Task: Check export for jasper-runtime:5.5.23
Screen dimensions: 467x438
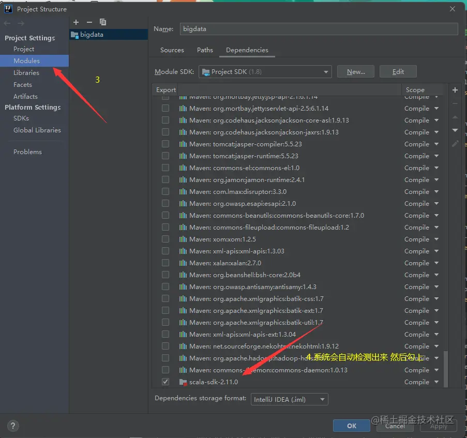Action: pyautogui.click(x=165, y=156)
